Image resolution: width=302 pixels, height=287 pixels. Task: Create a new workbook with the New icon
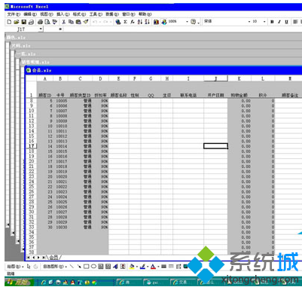9,22
